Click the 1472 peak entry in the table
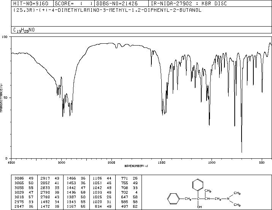 (50, 206)
